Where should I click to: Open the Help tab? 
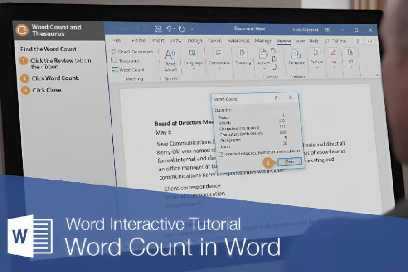click(314, 41)
